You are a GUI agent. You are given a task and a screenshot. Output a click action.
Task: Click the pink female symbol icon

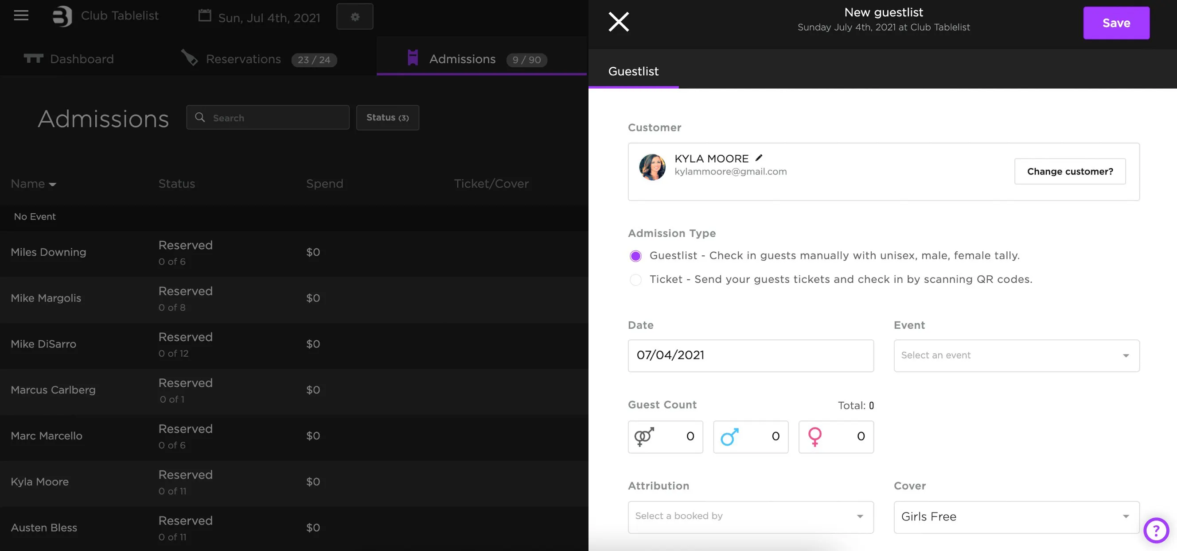pyautogui.click(x=815, y=437)
